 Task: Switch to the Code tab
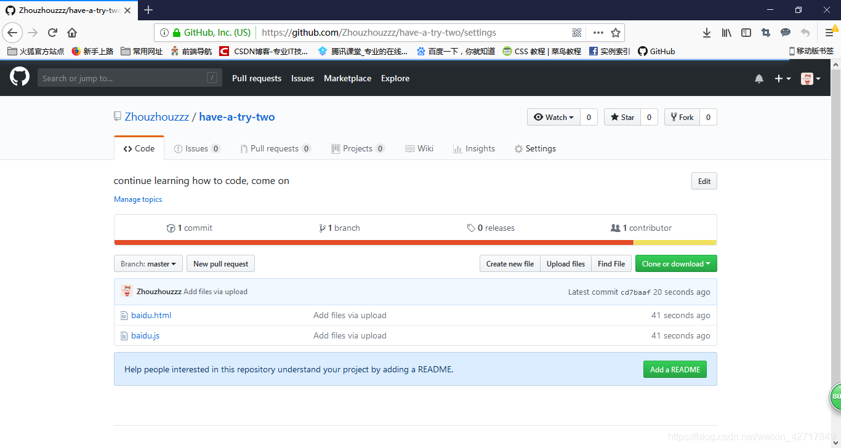point(139,148)
